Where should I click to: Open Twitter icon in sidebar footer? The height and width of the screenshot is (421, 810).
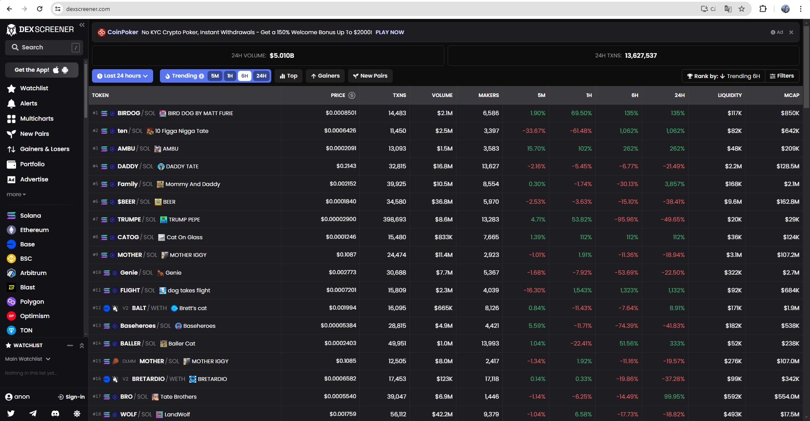11,413
